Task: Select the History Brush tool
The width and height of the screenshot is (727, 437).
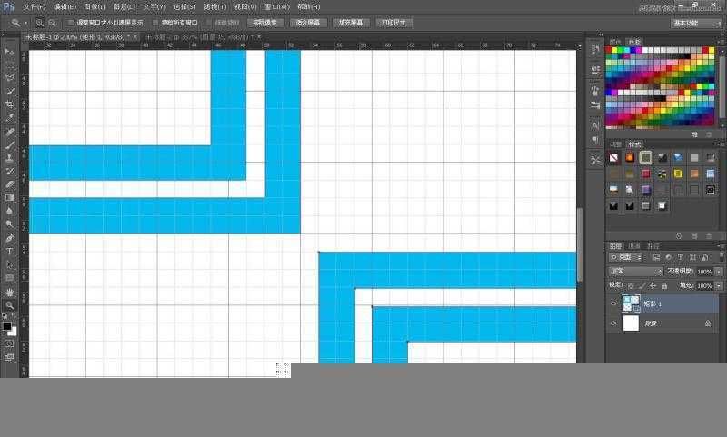Action: point(9,172)
